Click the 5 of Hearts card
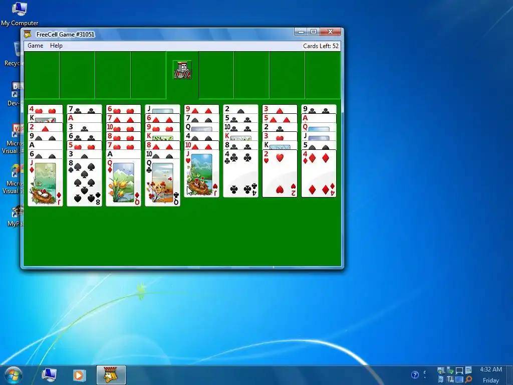513x385 pixels. (84, 145)
